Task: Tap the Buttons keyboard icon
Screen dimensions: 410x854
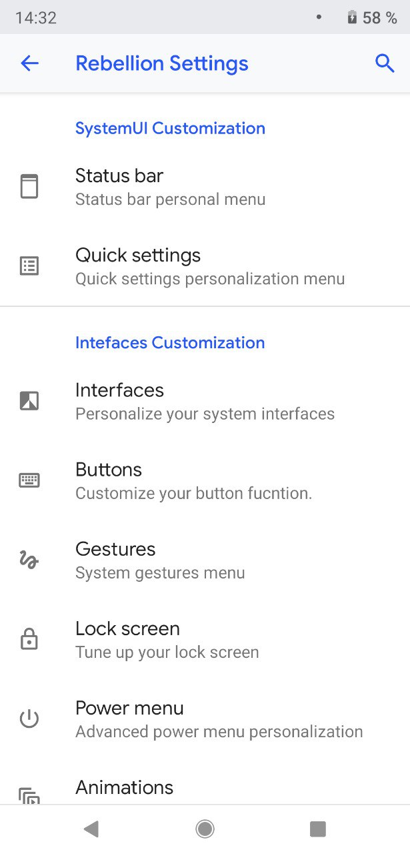Action: point(29,480)
